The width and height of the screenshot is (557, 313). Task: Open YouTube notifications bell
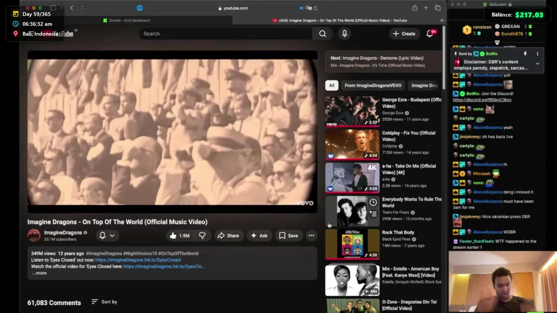pos(430,33)
